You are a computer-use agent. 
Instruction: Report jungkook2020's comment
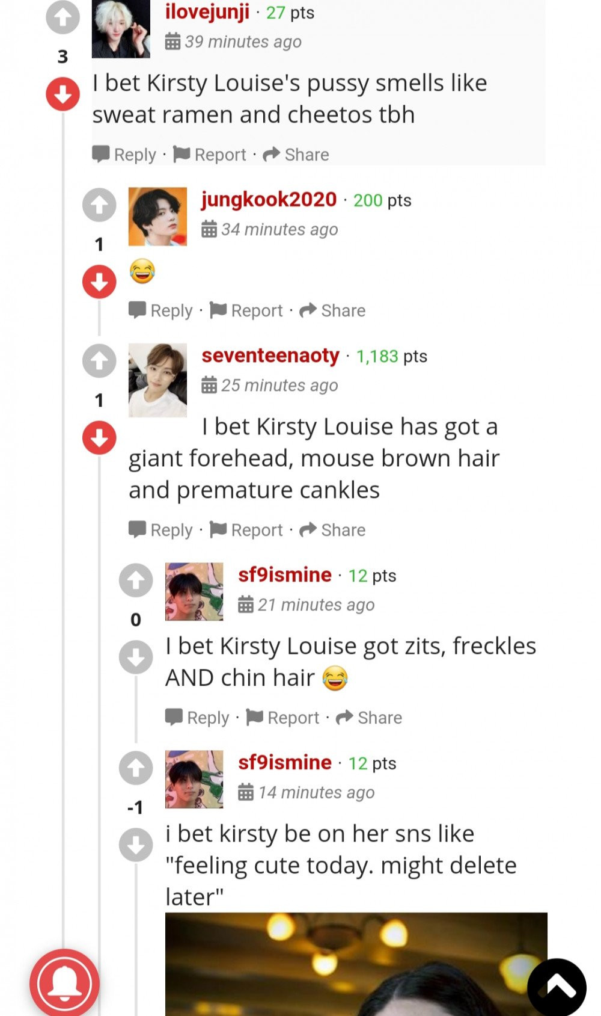pyautogui.click(x=246, y=310)
